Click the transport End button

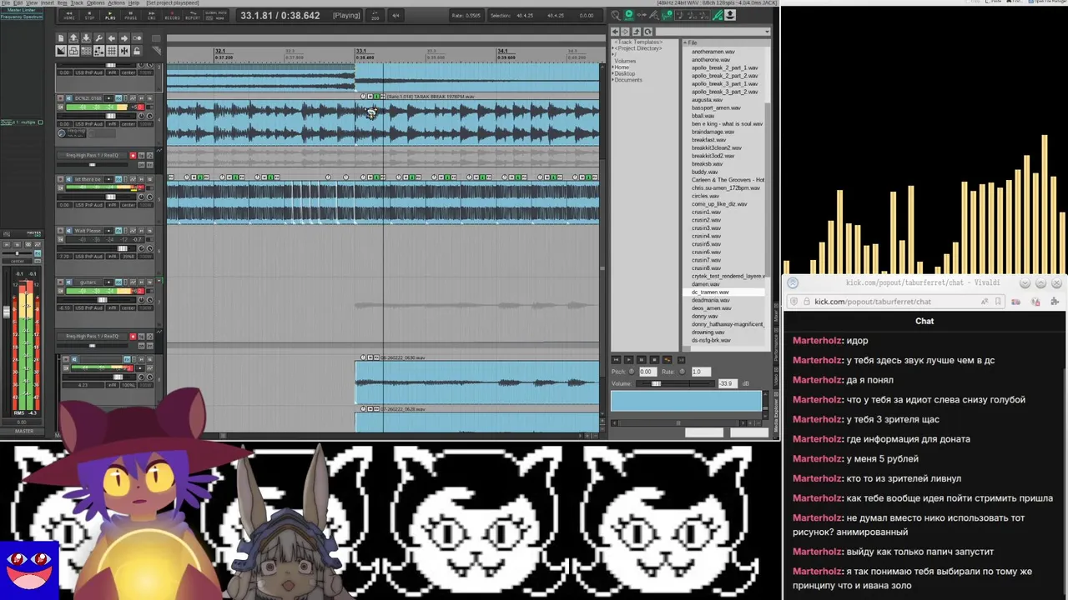pyautogui.click(x=152, y=16)
